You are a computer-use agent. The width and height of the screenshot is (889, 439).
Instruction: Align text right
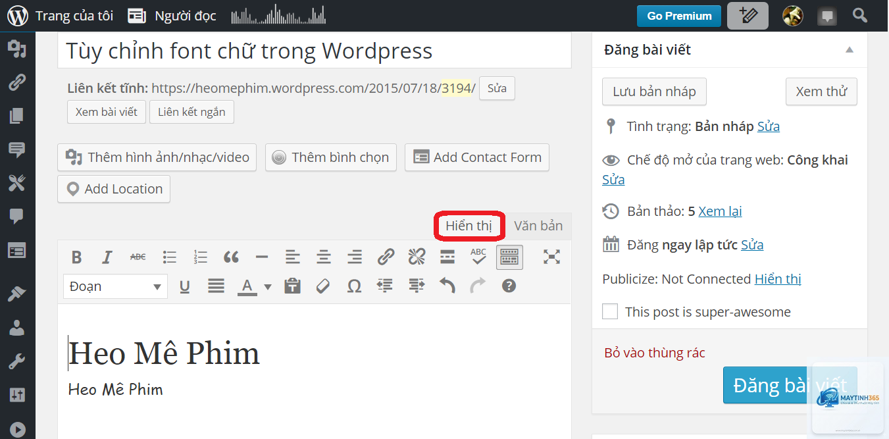coord(355,257)
